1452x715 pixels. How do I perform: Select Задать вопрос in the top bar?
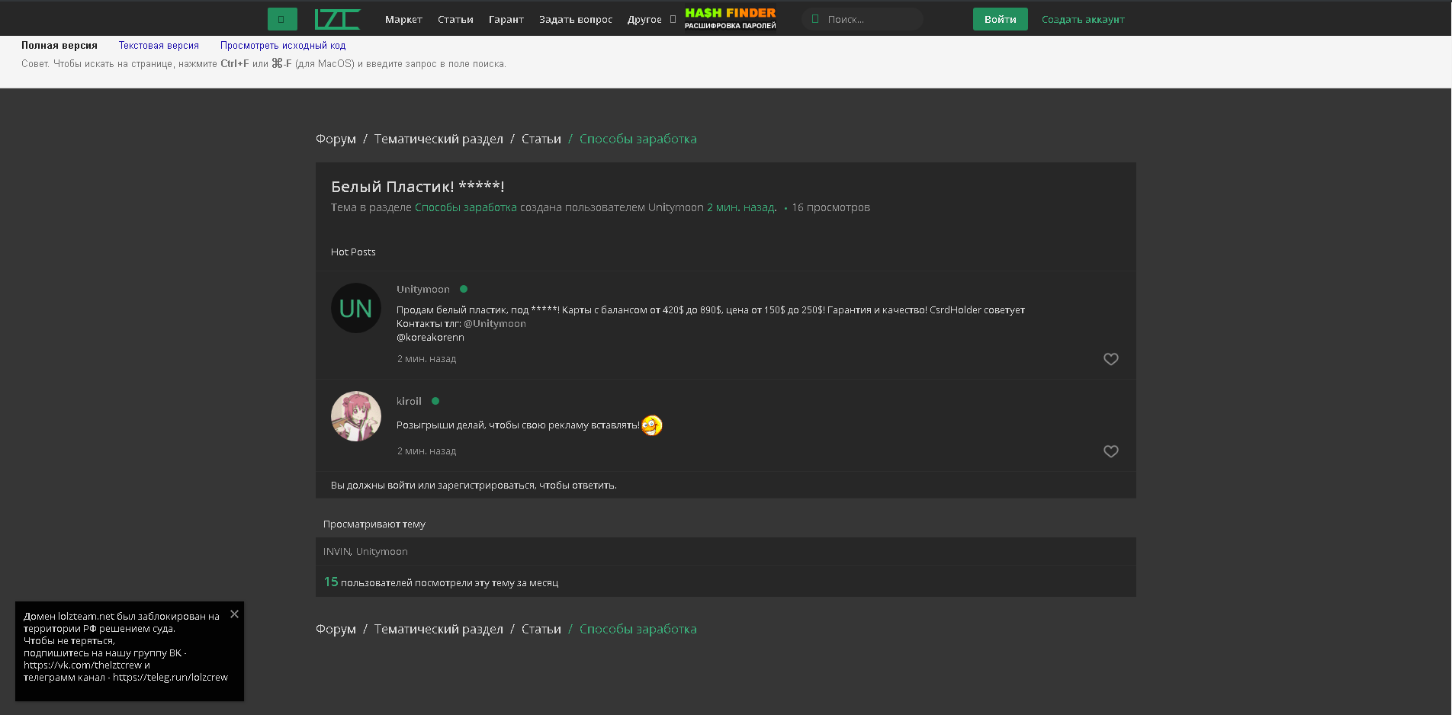(575, 20)
